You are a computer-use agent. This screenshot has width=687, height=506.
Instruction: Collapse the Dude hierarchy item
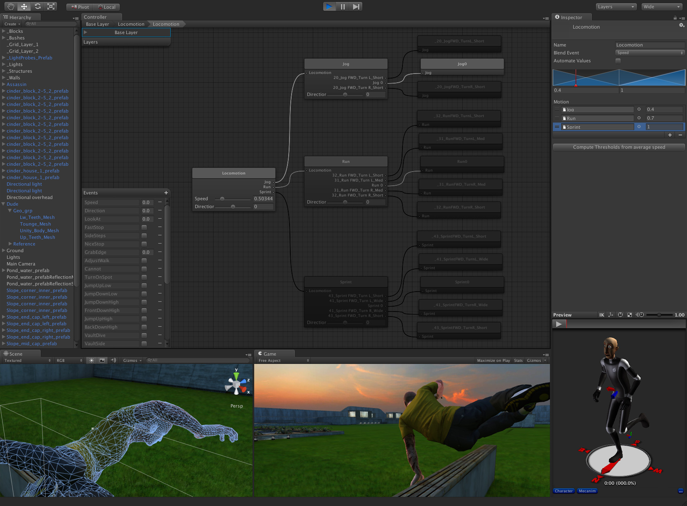4,204
